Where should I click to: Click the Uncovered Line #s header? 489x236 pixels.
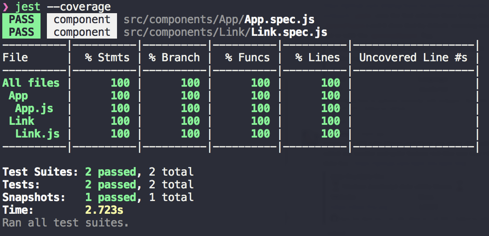pyautogui.click(x=413, y=58)
